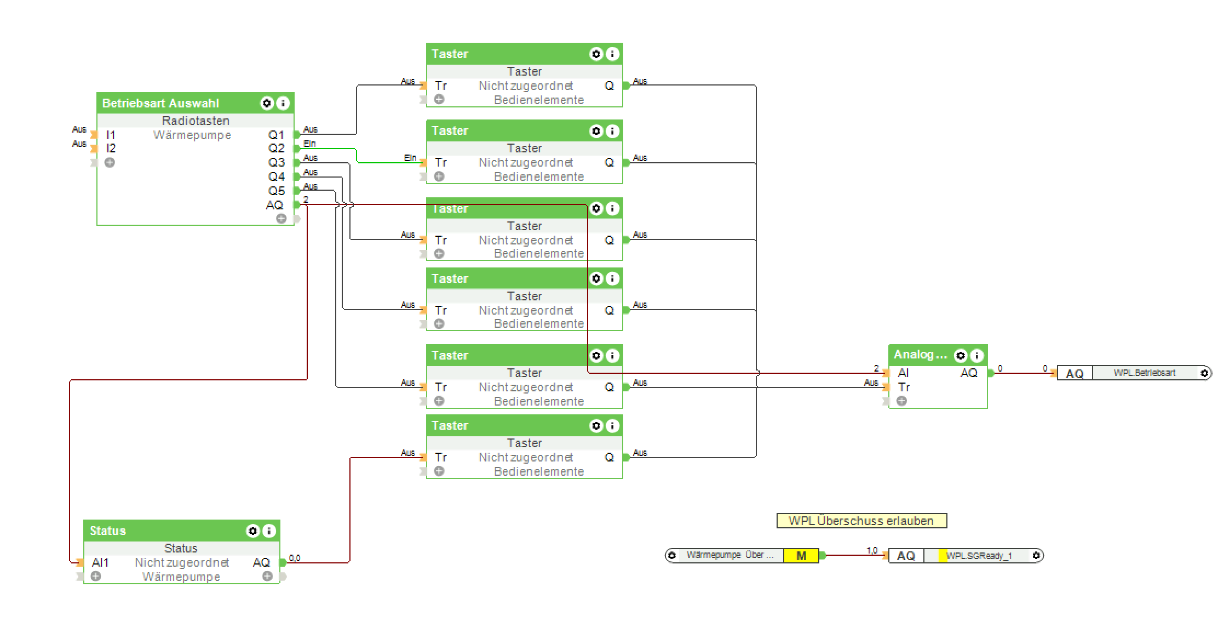Expand inputs via plus under I2
The height and width of the screenshot is (627, 1218).
click(x=110, y=162)
